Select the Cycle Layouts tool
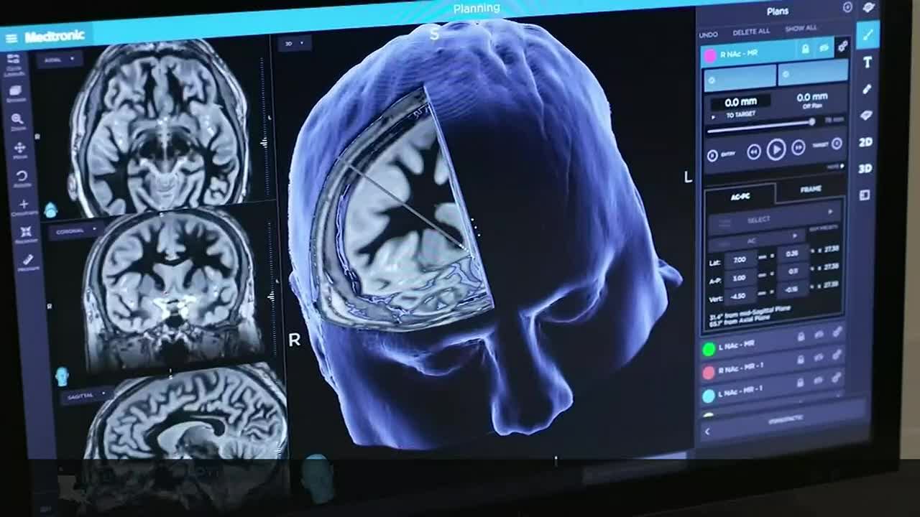This screenshot has width=920, height=517. [x=15, y=66]
